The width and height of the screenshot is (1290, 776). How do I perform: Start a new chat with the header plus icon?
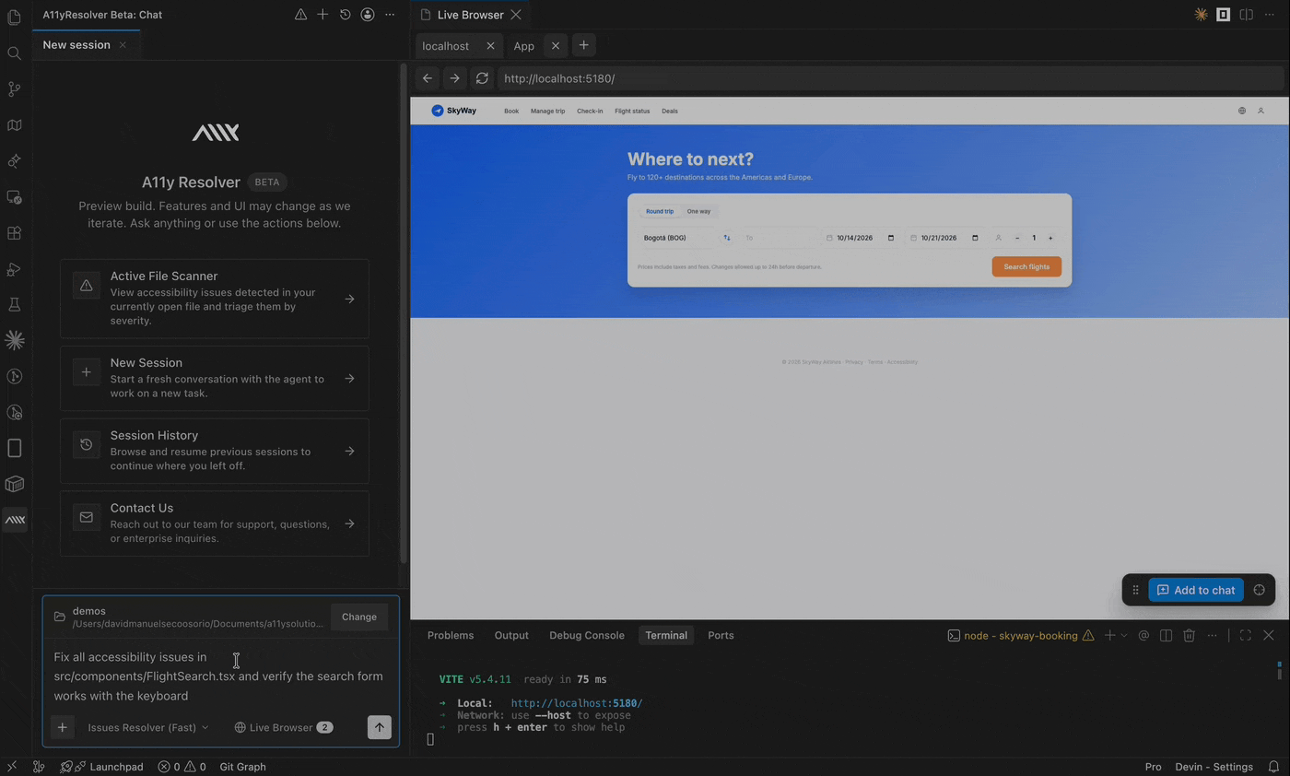click(x=322, y=15)
